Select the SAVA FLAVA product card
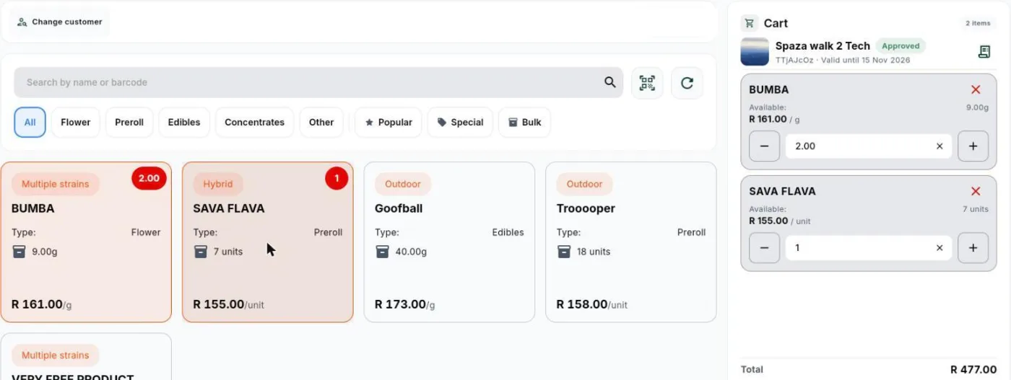Screen dimensions: 1011x380 267,242
